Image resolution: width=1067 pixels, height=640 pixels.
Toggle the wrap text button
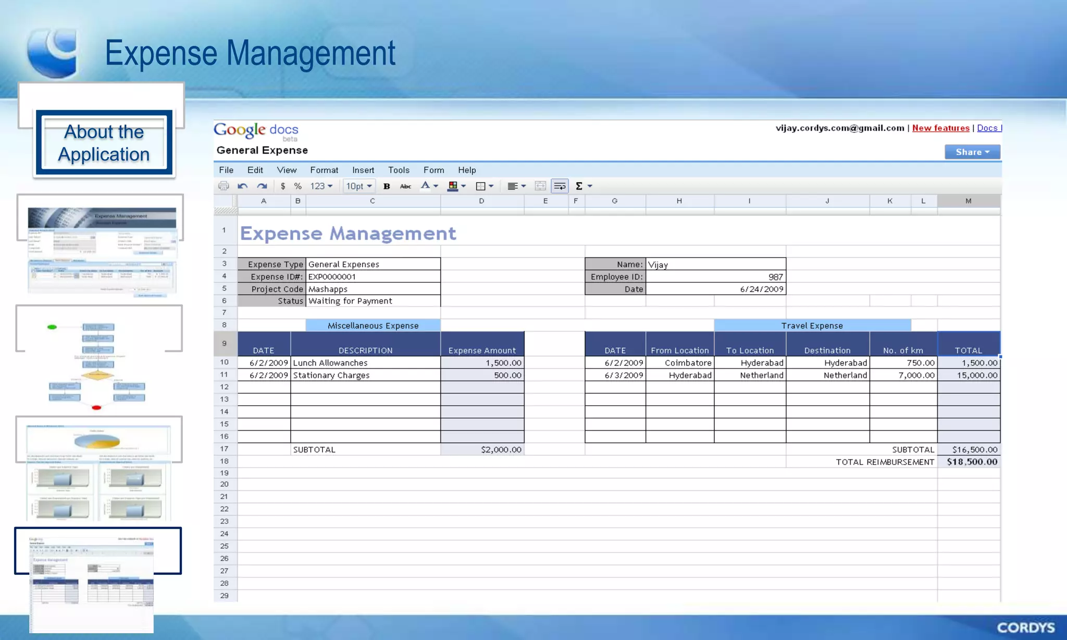coord(560,186)
